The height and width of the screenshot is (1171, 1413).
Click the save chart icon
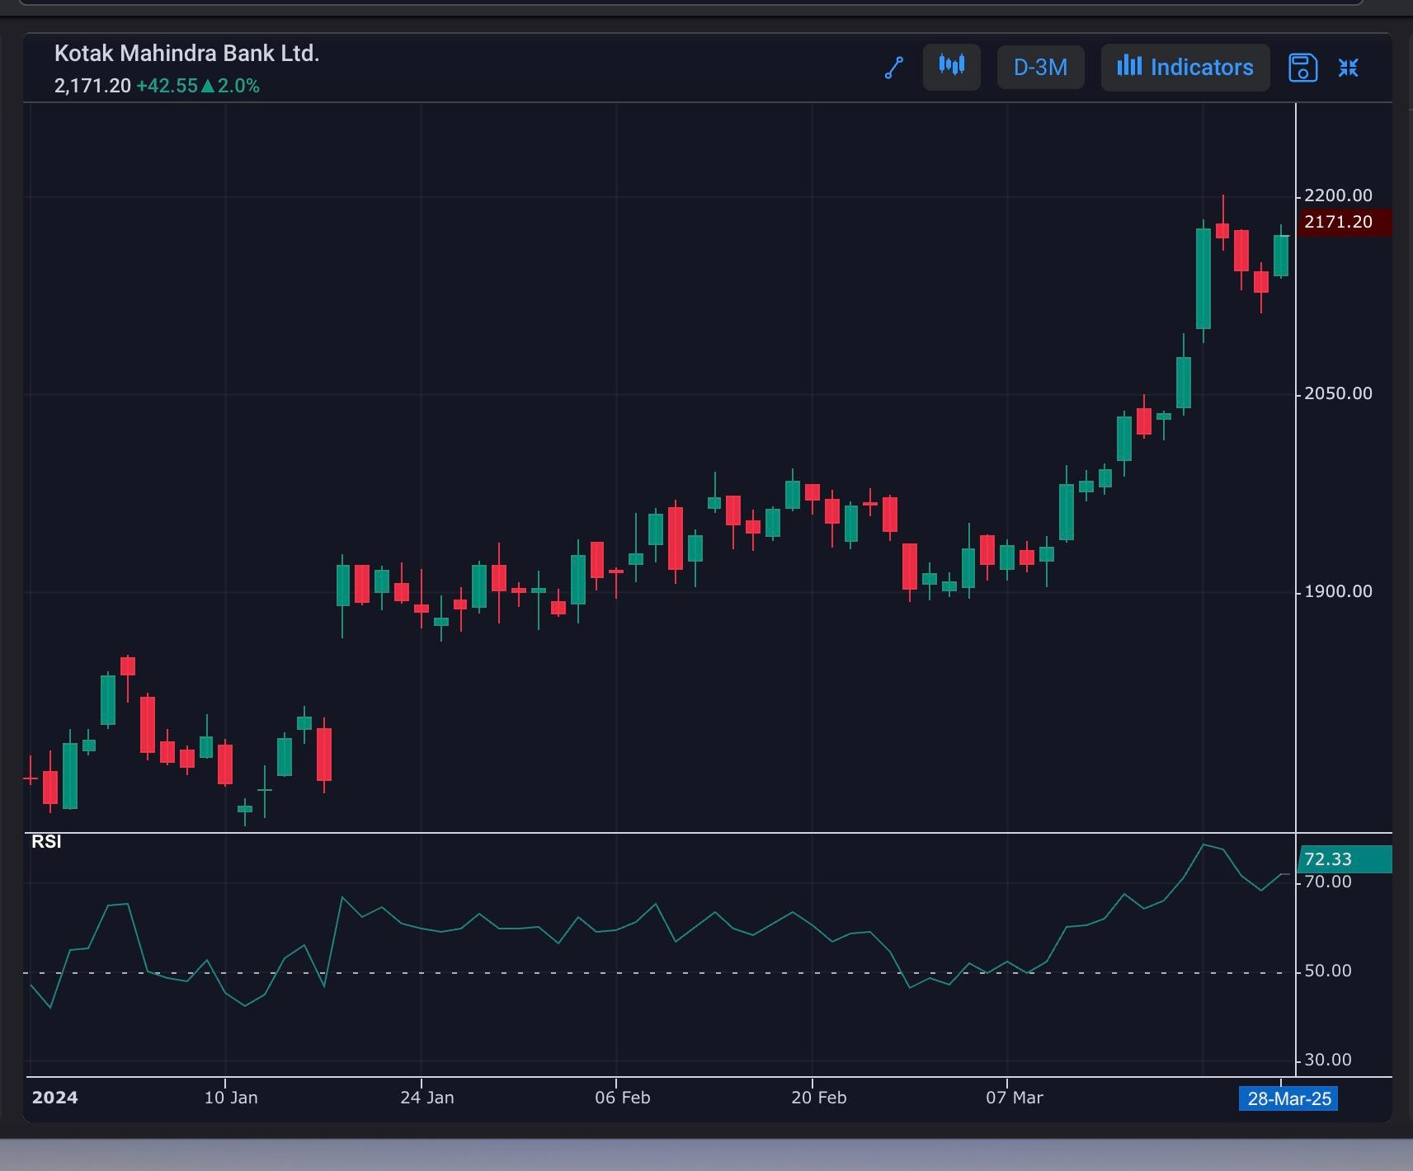1302,68
